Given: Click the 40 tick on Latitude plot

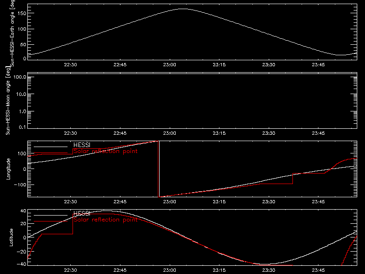Looking at the screenshot, I should point(23,211).
